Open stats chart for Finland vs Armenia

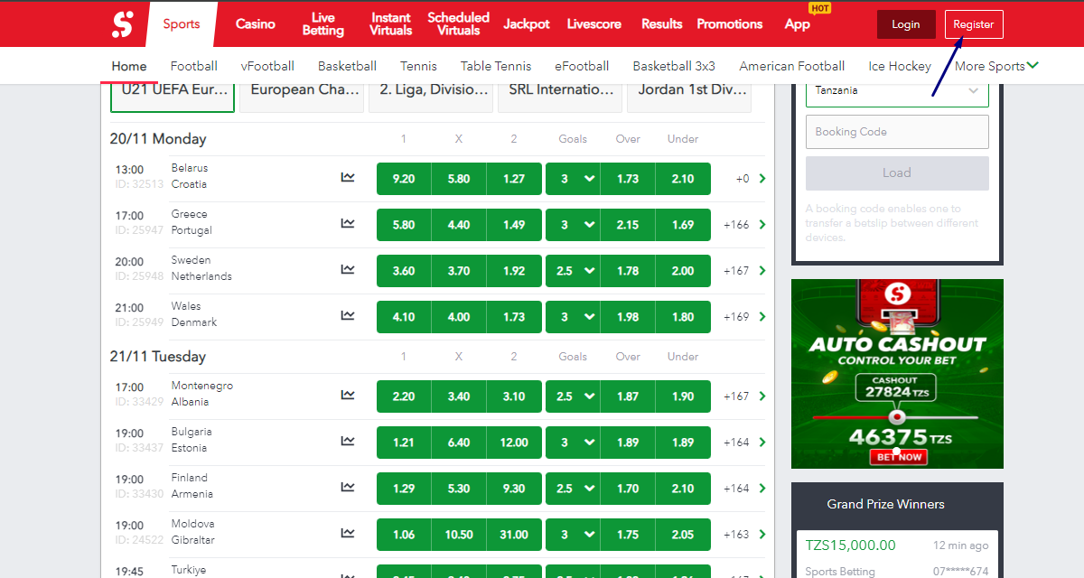coord(348,488)
